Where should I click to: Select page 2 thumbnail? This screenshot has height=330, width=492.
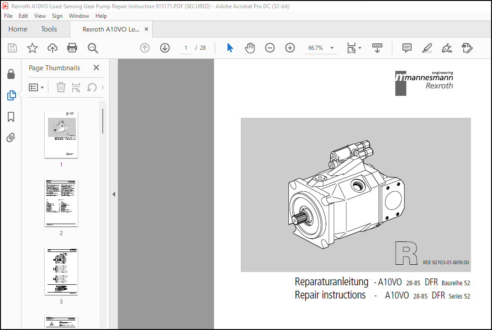61,203
